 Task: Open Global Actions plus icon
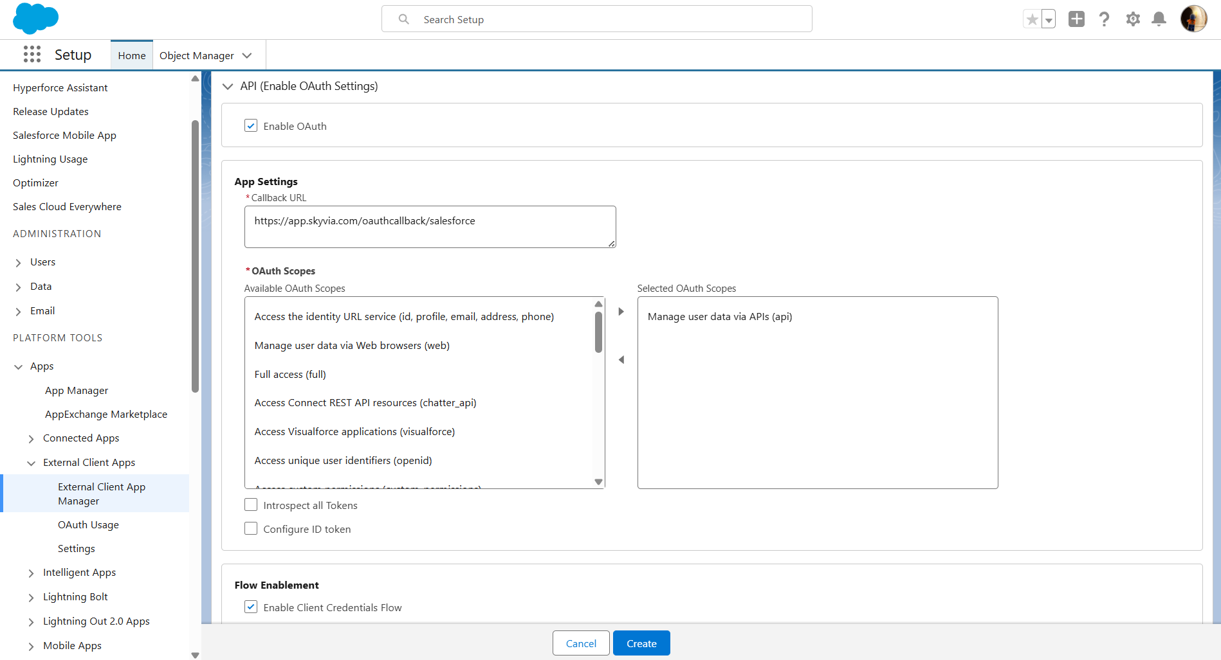pos(1076,19)
